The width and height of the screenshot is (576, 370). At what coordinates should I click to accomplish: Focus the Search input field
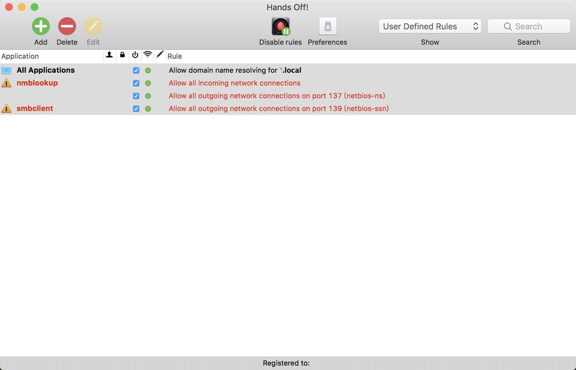tap(529, 26)
